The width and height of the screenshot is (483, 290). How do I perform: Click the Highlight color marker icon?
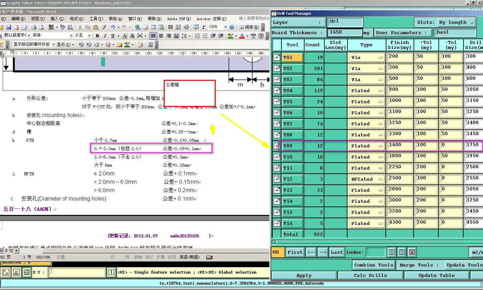tap(230, 36)
